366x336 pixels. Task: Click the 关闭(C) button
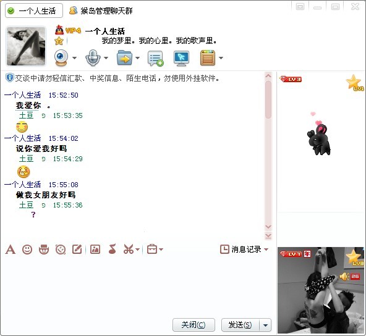click(194, 325)
